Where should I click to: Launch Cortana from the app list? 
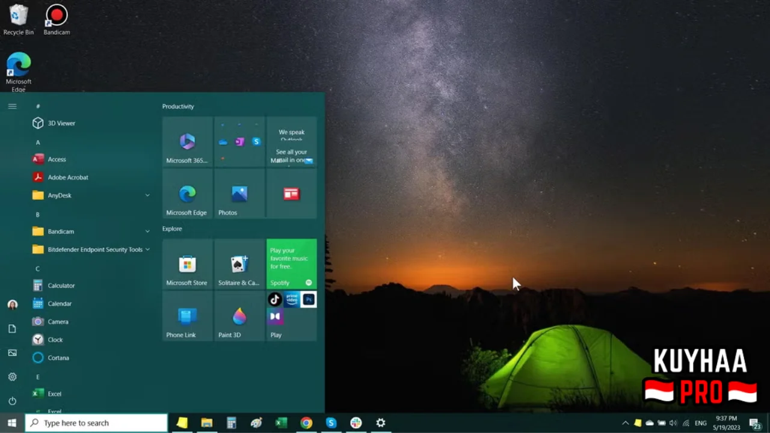[x=90, y=358]
